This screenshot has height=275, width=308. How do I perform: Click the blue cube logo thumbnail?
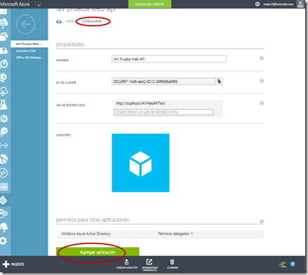coord(140,163)
